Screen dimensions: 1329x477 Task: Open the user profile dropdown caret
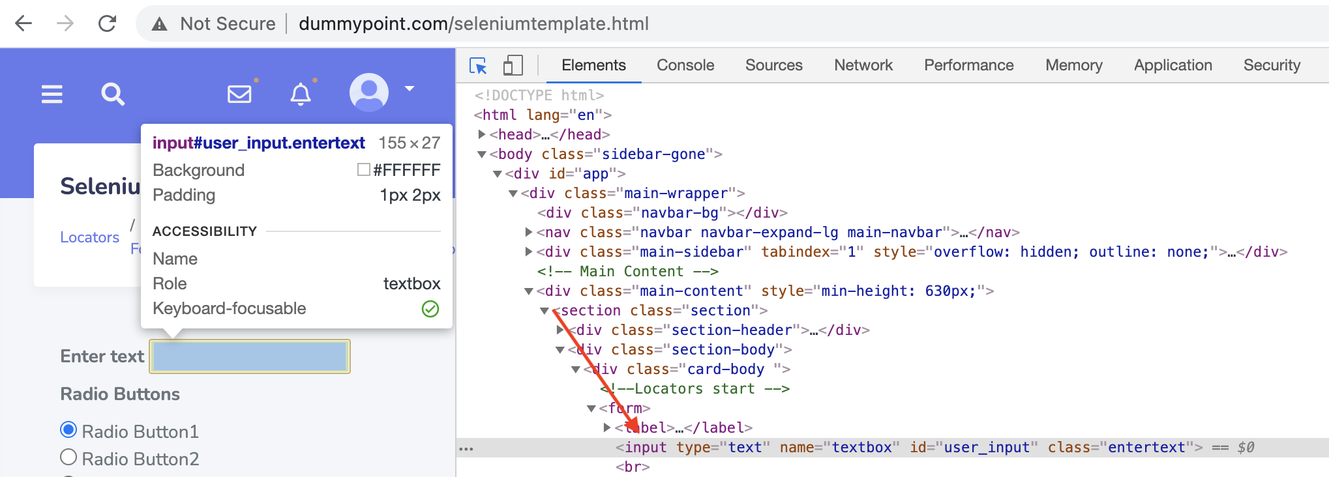410,89
